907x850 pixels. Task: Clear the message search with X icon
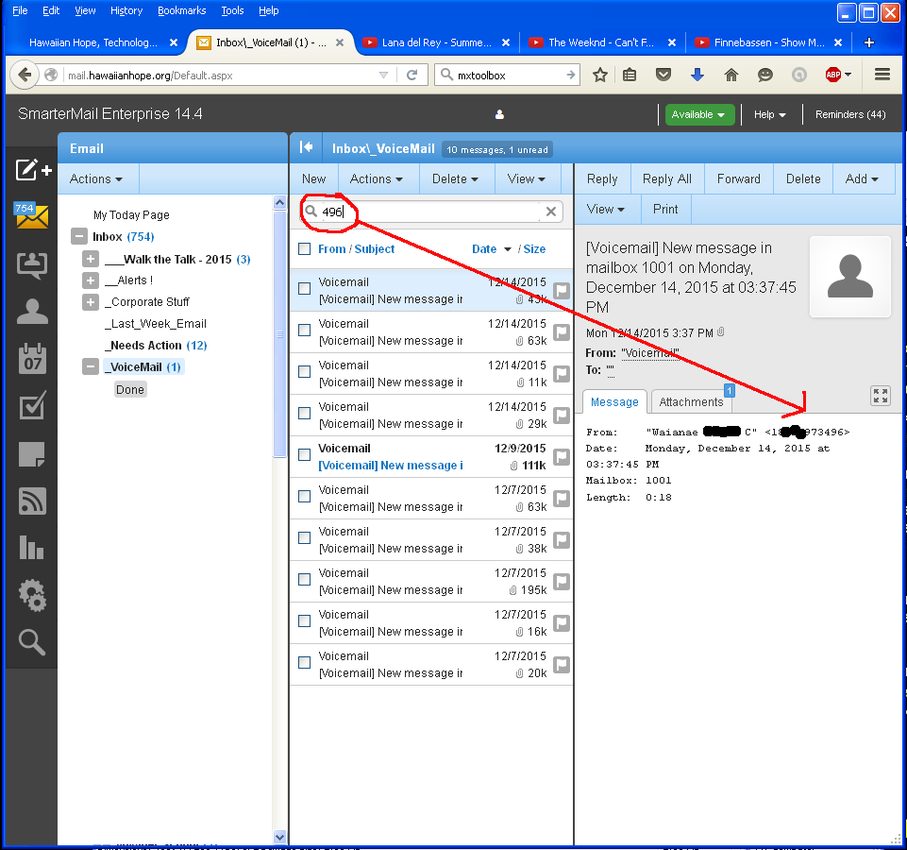(x=551, y=212)
